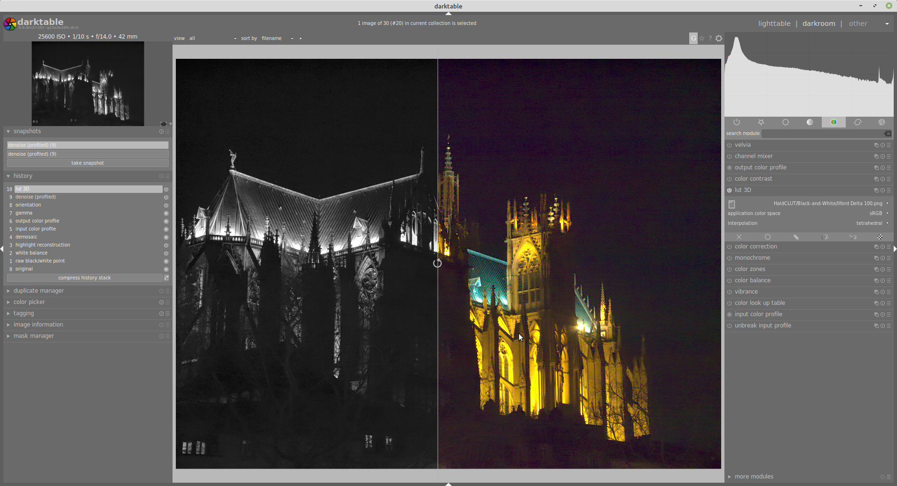Image resolution: width=897 pixels, height=486 pixels.
Task: Toggle star overlays on thumbnails
Action: click(702, 39)
